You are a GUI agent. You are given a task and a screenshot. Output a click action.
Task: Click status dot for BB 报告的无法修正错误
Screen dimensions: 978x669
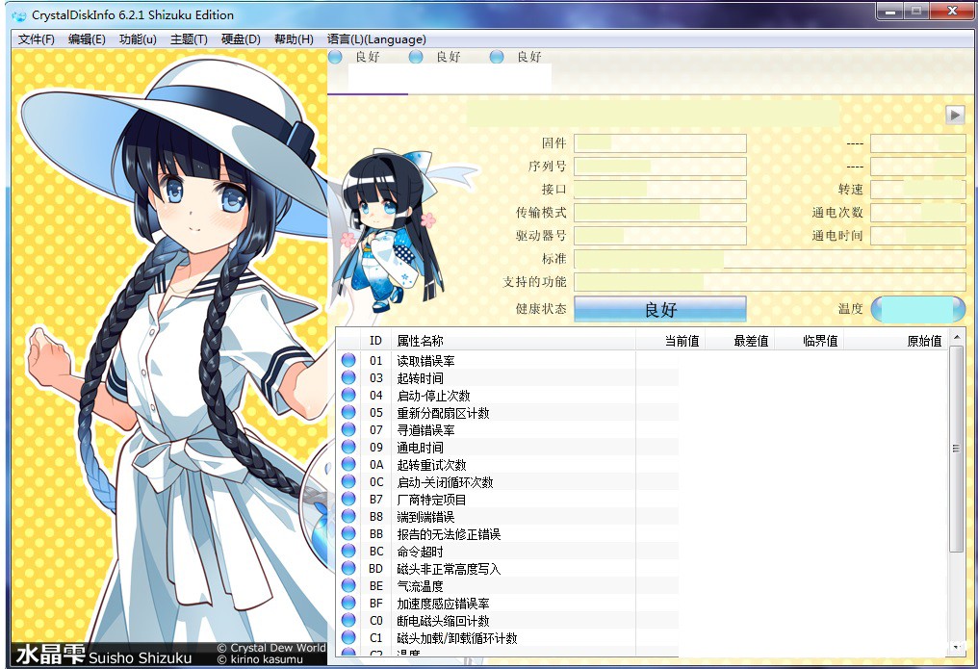click(348, 533)
